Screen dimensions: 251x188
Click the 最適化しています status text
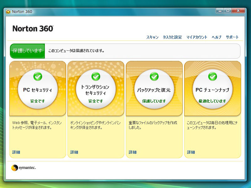click(x=212, y=101)
